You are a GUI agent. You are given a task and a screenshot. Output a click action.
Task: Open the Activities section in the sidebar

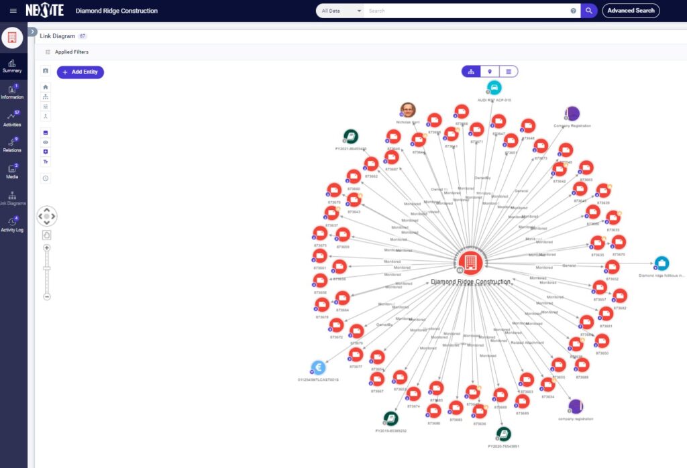12,119
